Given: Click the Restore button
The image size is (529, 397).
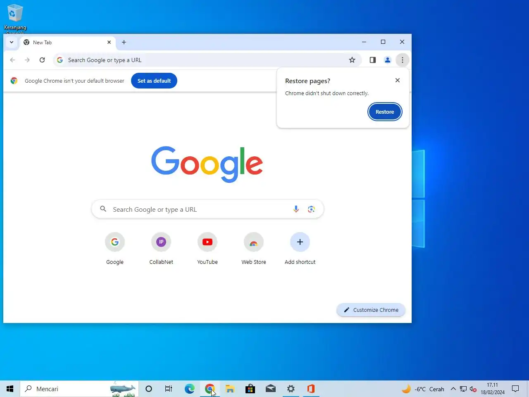Looking at the screenshot, I should click(x=385, y=112).
